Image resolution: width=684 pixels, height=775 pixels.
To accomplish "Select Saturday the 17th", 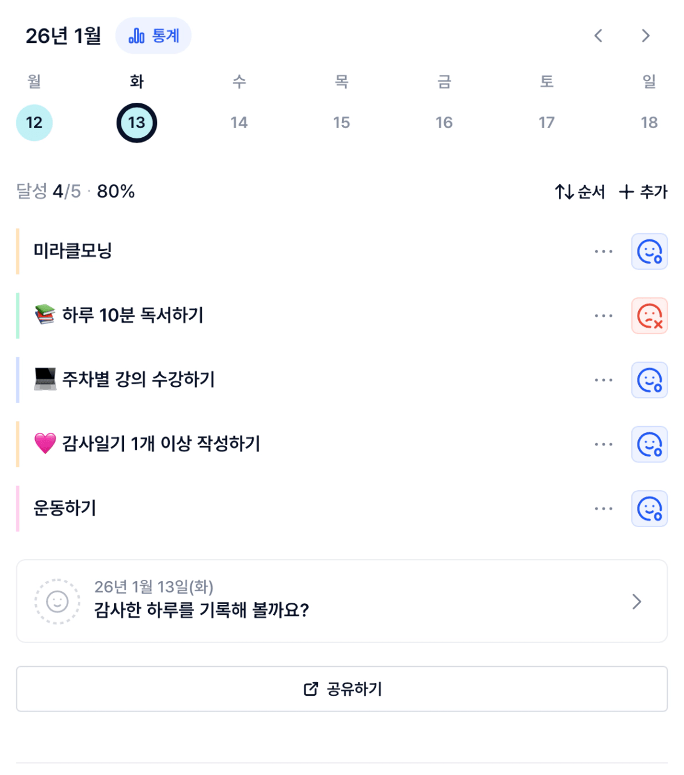I will pos(546,123).
